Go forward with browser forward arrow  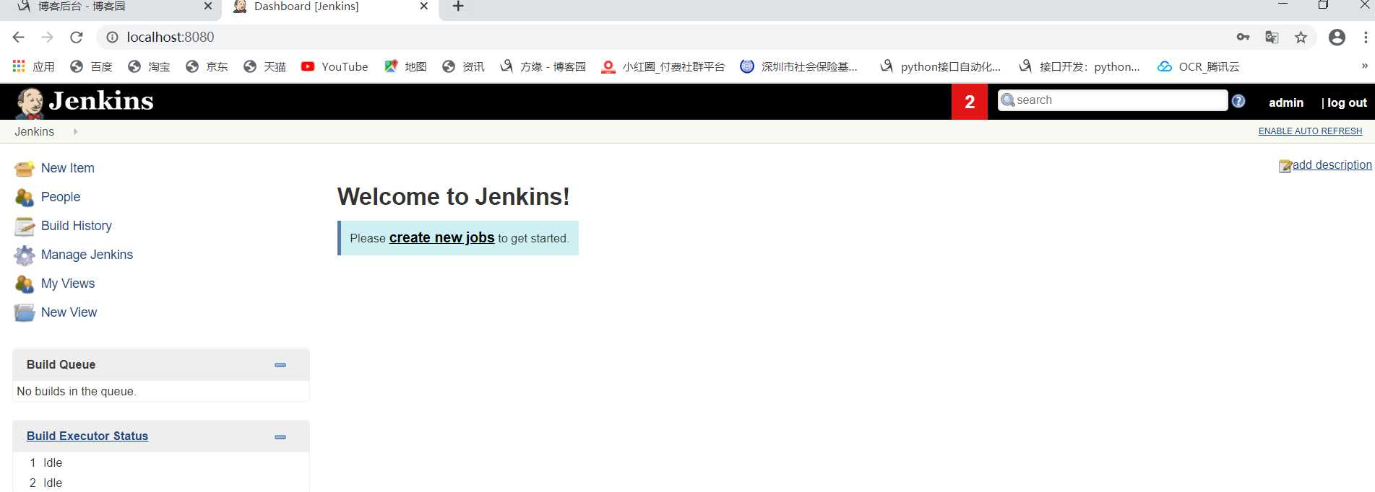pos(48,37)
